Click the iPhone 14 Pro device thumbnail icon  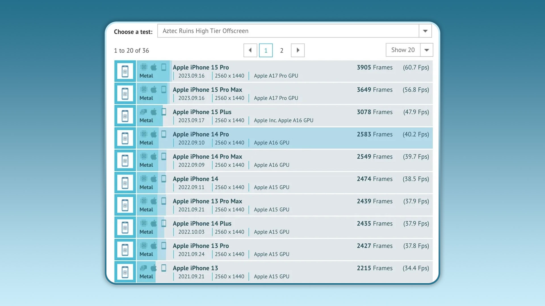tap(125, 138)
